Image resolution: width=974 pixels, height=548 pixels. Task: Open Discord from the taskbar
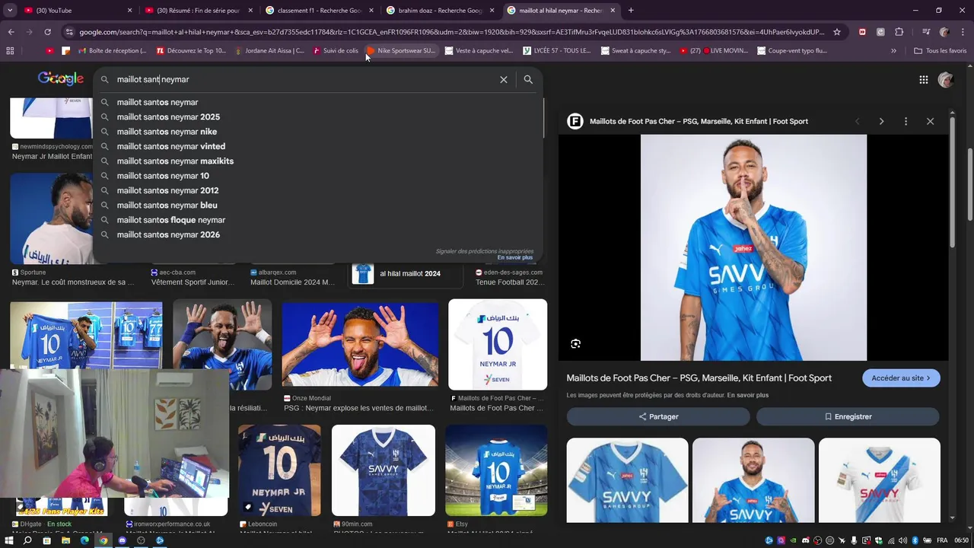123,540
